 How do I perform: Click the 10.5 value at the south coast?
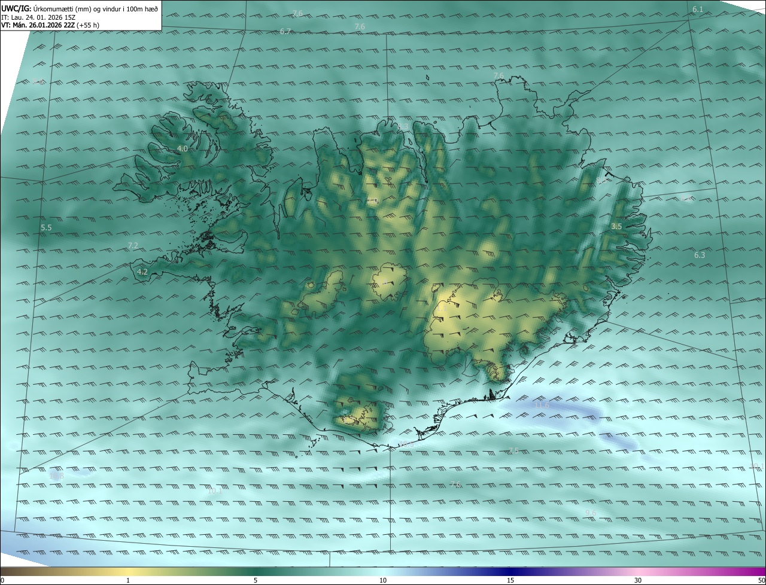[x=406, y=444]
